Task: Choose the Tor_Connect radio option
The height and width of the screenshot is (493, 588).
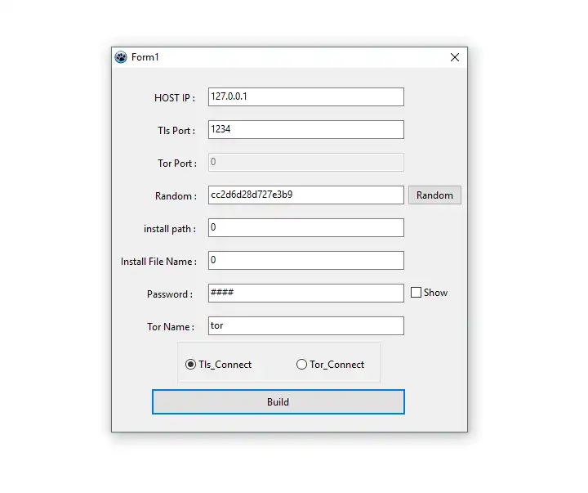Action: [x=301, y=365]
